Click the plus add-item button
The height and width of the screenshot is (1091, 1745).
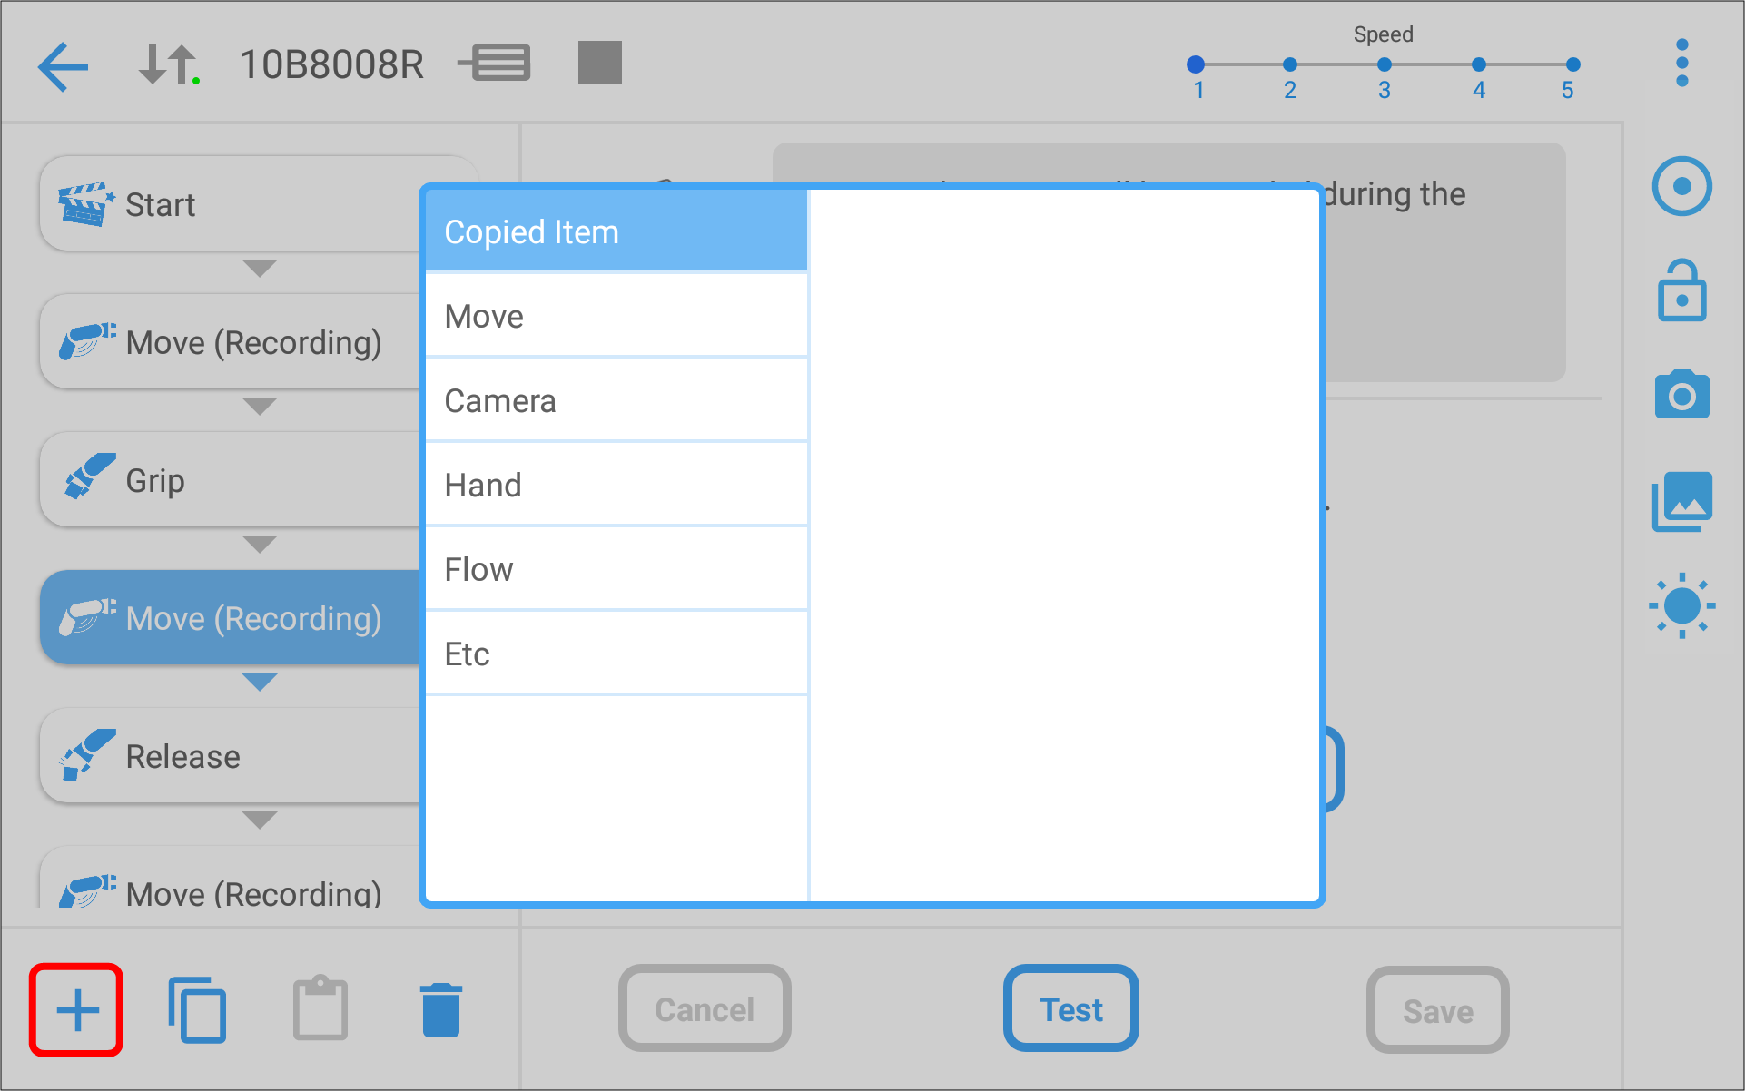tap(77, 1010)
